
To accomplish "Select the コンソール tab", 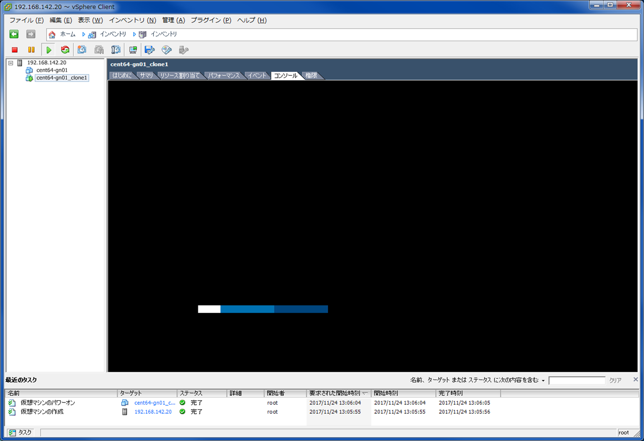I will pyautogui.click(x=285, y=76).
